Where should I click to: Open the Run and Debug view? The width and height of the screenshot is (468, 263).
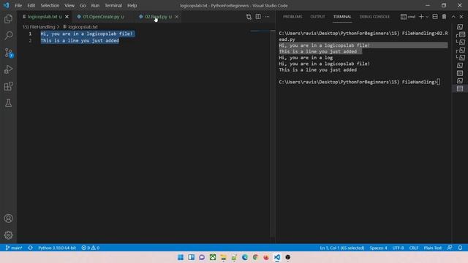coord(8,69)
